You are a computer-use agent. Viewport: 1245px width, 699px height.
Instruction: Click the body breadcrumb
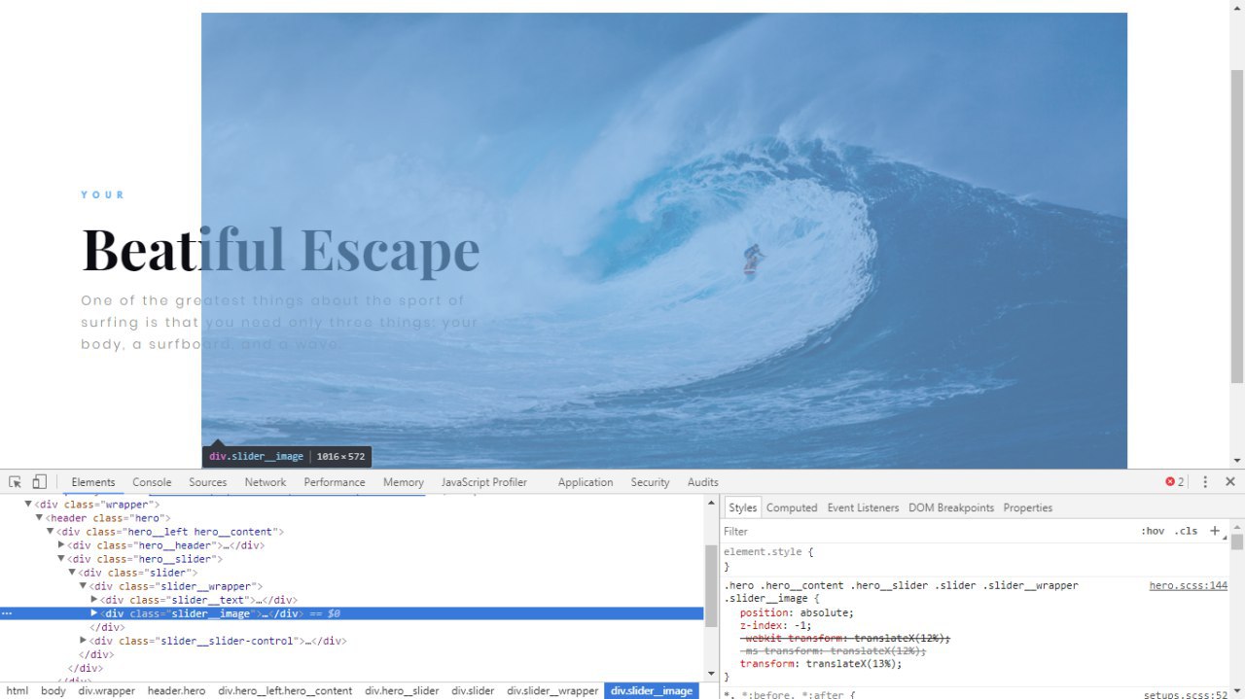[x=53, y=691]
